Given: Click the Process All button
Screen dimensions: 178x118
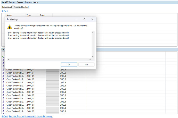Looking at the screenshot, I should click(7, 7).
